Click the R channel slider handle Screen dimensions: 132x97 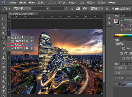130,22
